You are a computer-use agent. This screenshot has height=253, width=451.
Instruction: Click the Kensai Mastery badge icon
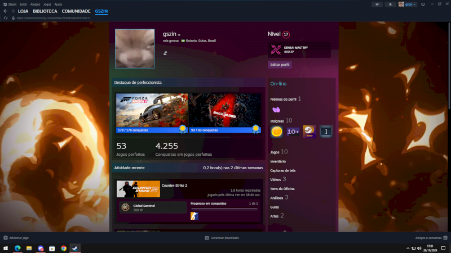tap(276, 50)
